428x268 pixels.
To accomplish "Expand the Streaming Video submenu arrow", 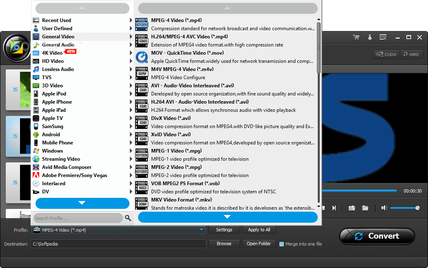I will pos(131,159).
